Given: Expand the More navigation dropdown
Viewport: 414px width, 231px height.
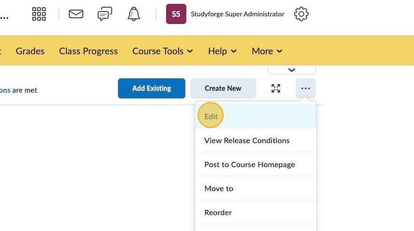Looking at the screenshot, I should coord(267,51).
